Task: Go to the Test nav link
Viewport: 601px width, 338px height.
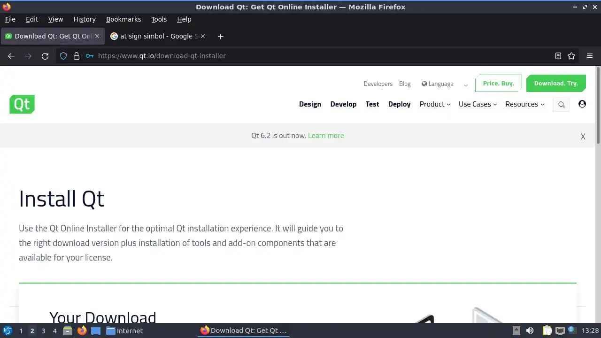Action: coord(372,104)
